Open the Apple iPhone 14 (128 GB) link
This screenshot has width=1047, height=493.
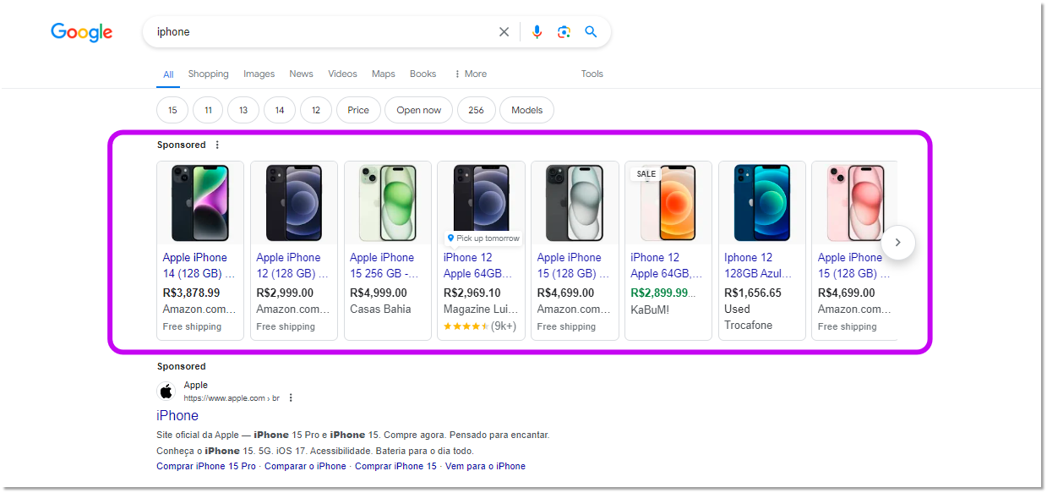pos(199,266)
